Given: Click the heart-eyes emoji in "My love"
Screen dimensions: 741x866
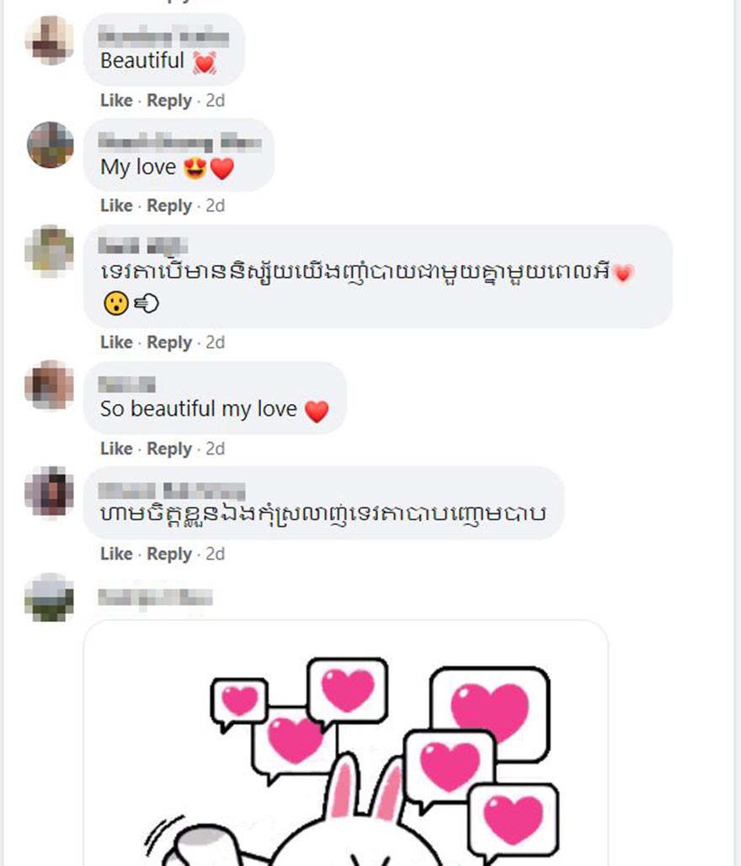Looking at the screenshot, I should [x=195, y=168].
